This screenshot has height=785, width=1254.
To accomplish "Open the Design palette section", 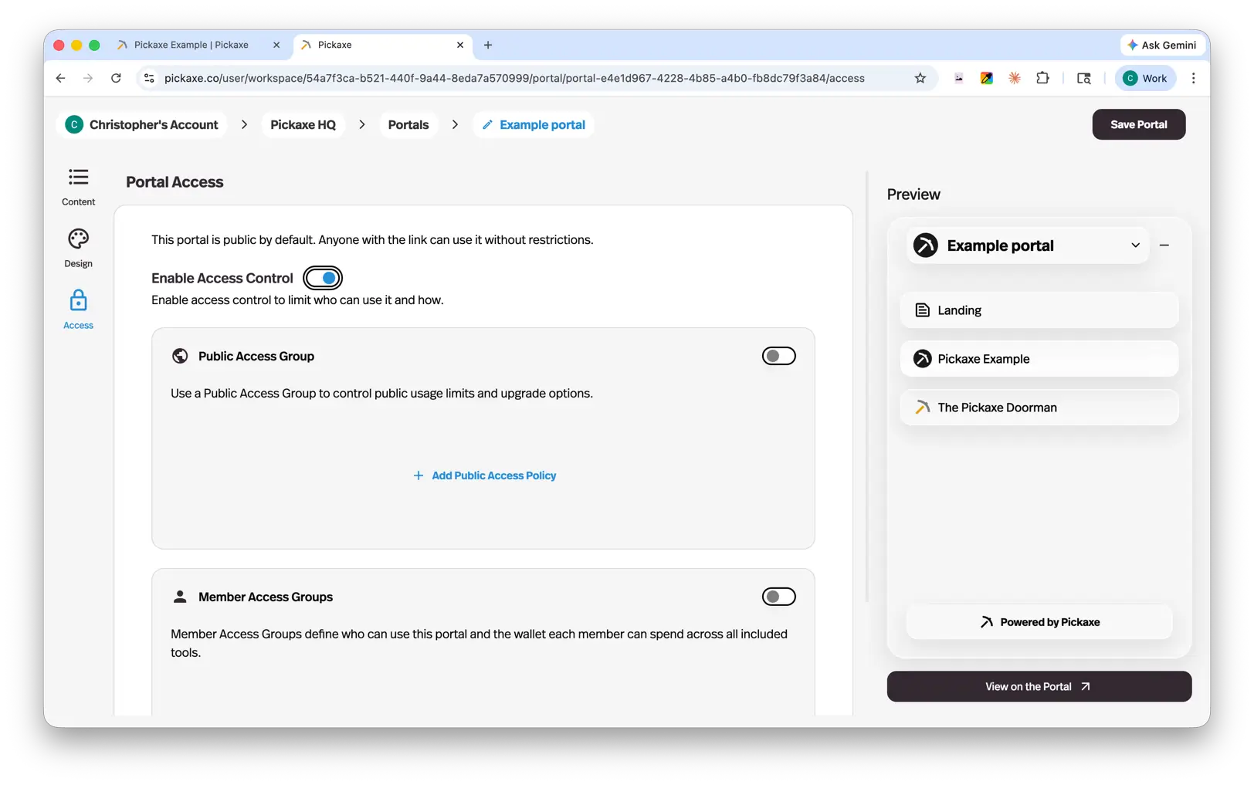I will point(78,249).
